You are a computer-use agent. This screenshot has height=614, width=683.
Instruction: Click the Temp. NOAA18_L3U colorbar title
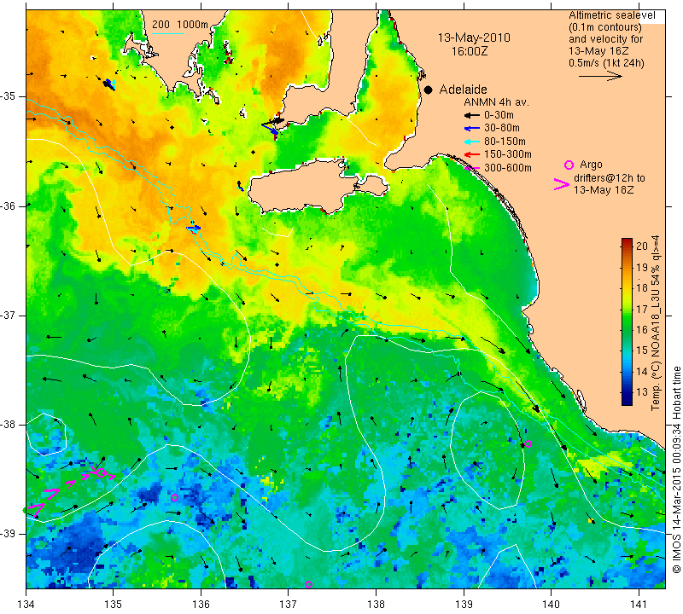click(x=656, y=323)
